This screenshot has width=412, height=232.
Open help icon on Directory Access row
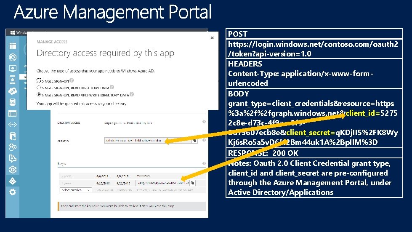204,122
